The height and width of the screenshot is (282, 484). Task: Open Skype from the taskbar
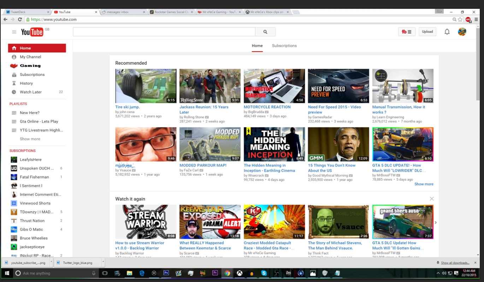264,273
